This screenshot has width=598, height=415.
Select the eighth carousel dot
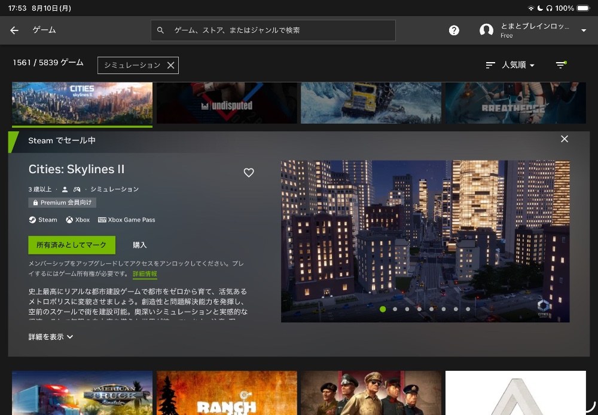(x=468, y=309)
